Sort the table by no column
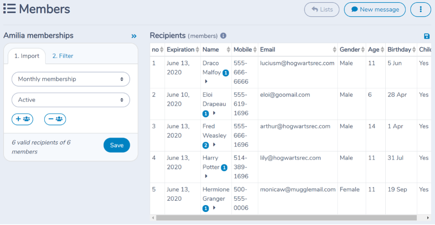 [157, 50]
